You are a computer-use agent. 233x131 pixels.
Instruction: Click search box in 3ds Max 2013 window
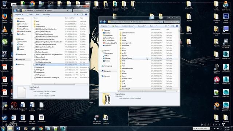tap(171, 22)
